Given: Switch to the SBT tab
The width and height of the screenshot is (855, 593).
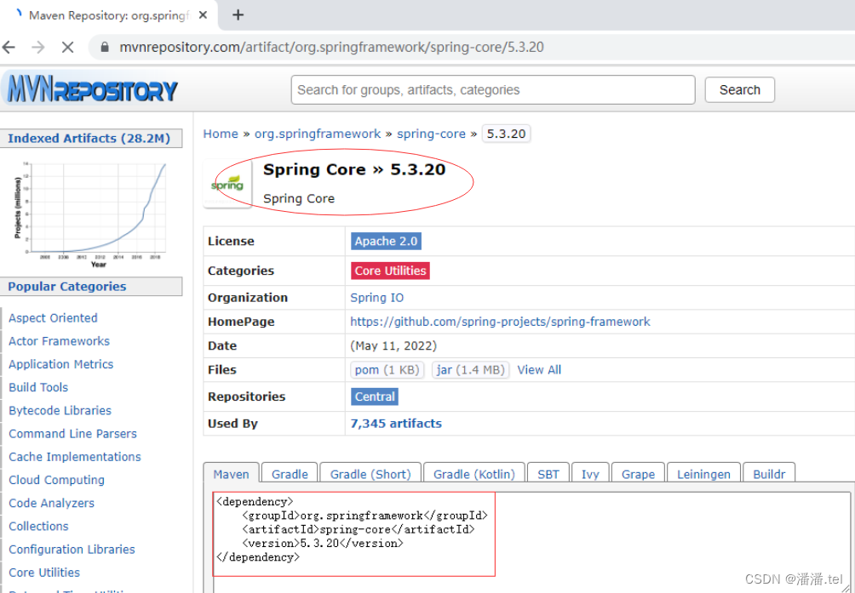Looking at the screenshot, I should pyautogui.click(x=548, y=474).
